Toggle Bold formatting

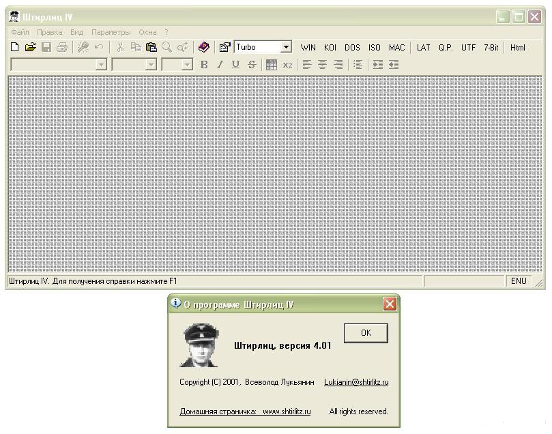pos(204,64)
